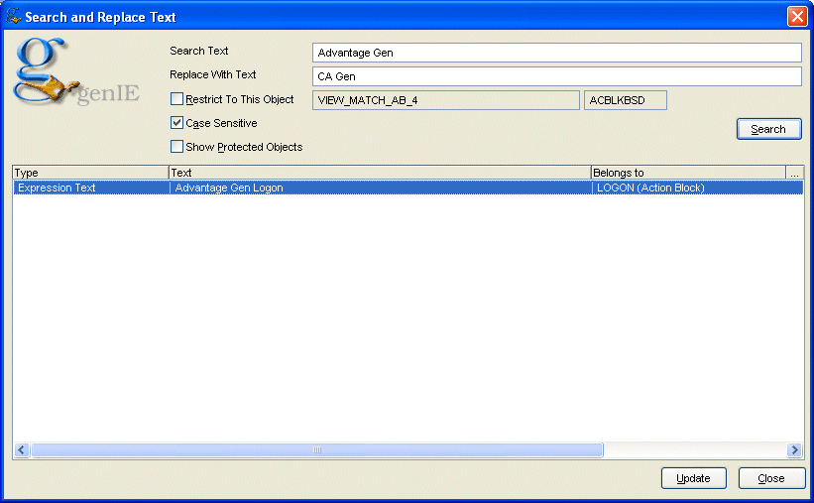Click the genIE logo image
814x503 pixels.
75,74
